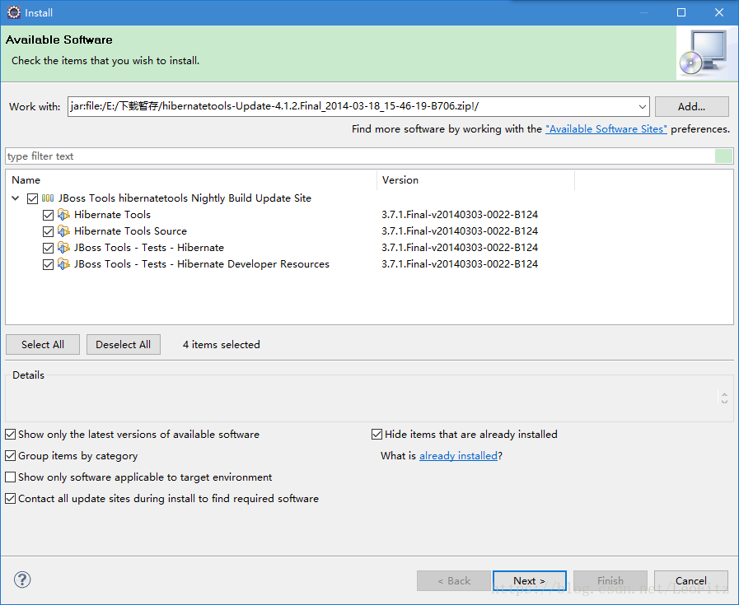Screen dimensions: 739x605
Task: Click the version text in Hibernate Tools Source row
Action: pyautogui.click(x=460, y=231)
